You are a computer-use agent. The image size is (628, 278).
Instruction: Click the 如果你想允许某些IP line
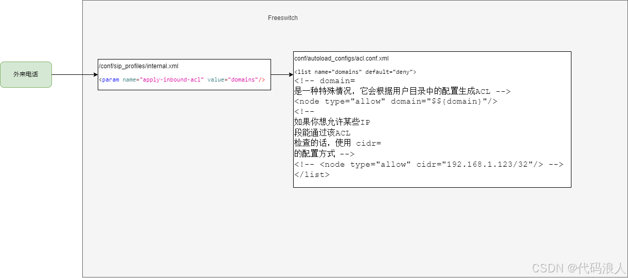332,122
